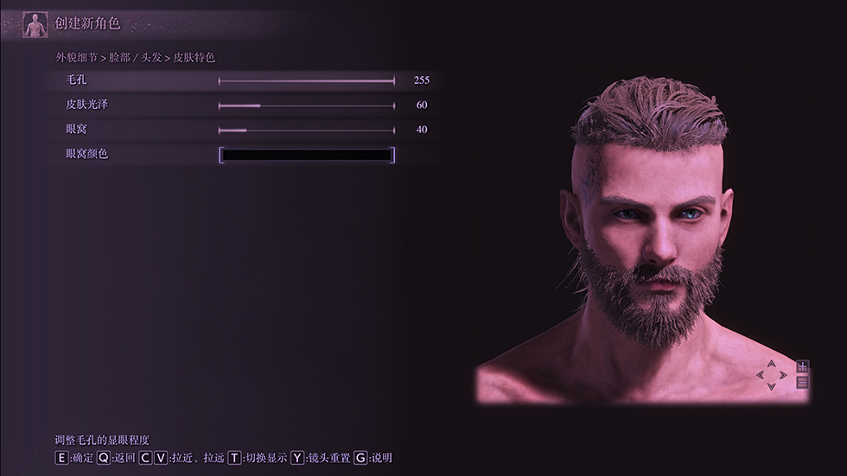Click the Y key camera reset hint

point(297,458)
